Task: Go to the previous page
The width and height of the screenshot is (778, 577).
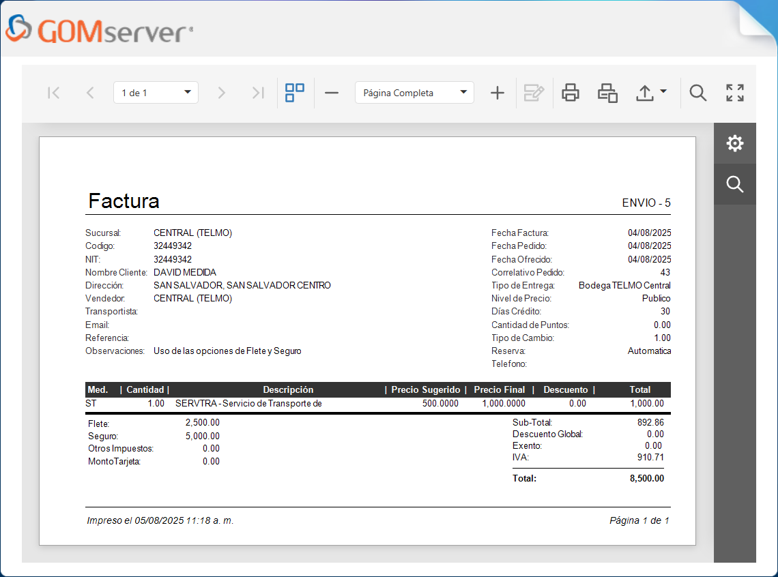Action: click(x=90, y=93)
